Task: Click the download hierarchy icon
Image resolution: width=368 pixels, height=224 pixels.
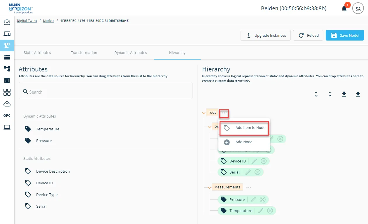Action: [344, 94]
